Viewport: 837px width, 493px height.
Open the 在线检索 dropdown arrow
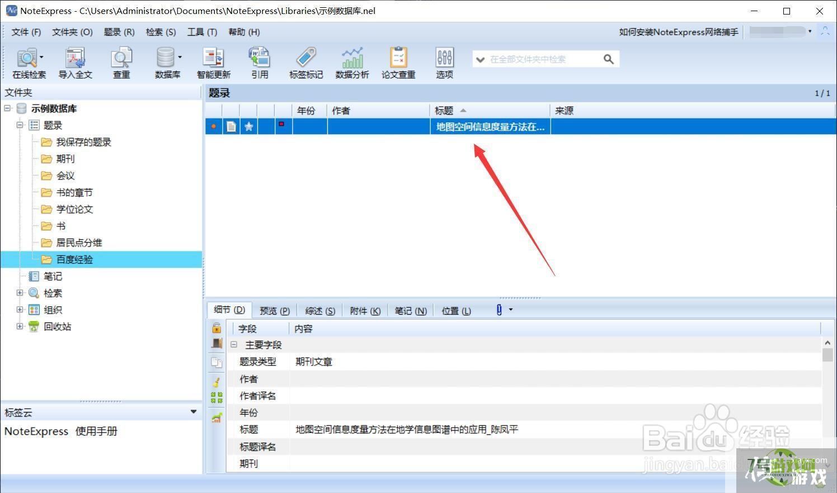(41, 57)
